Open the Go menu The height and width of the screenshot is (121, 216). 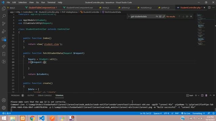click(37, 2)
